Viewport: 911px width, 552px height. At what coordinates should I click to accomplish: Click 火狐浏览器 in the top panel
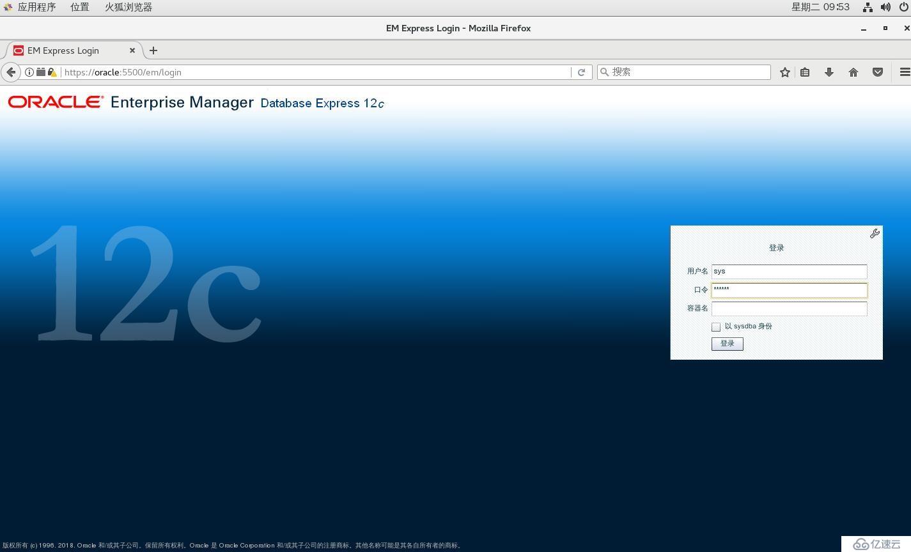click(x=128, y=7)
